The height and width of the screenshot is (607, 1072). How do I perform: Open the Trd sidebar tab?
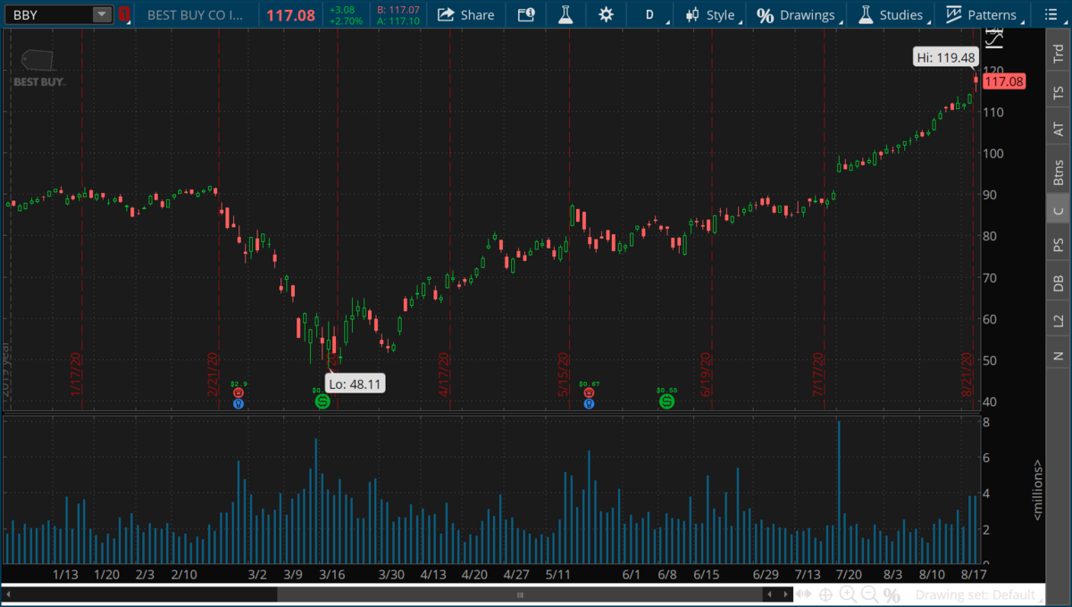click(1058, 52)
